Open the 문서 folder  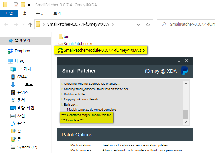[18, 100]
